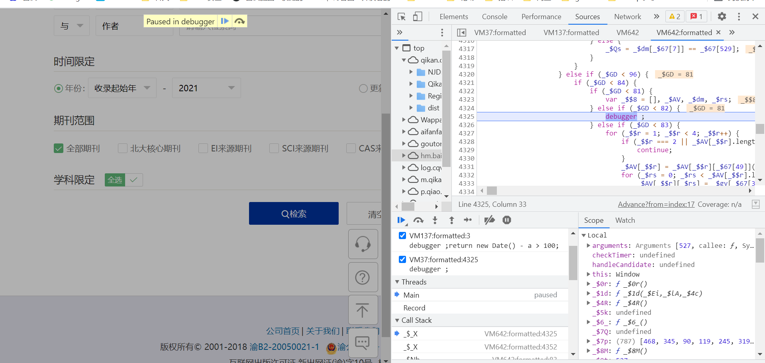Collapse the top frame tree node
The height and width of the screenshot is (363, 765).
pyautogui.click(x=397, y=48)
